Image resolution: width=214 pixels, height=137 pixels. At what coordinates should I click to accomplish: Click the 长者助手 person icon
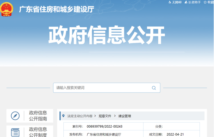[186, 2]
